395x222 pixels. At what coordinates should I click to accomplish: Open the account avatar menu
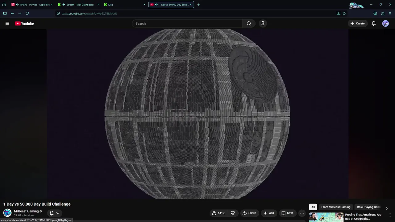(x=385, y=23)
